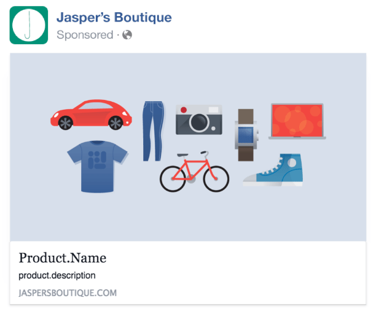Select the blue jeans product image
Screen dimensions: 371x309
(154, 131)
